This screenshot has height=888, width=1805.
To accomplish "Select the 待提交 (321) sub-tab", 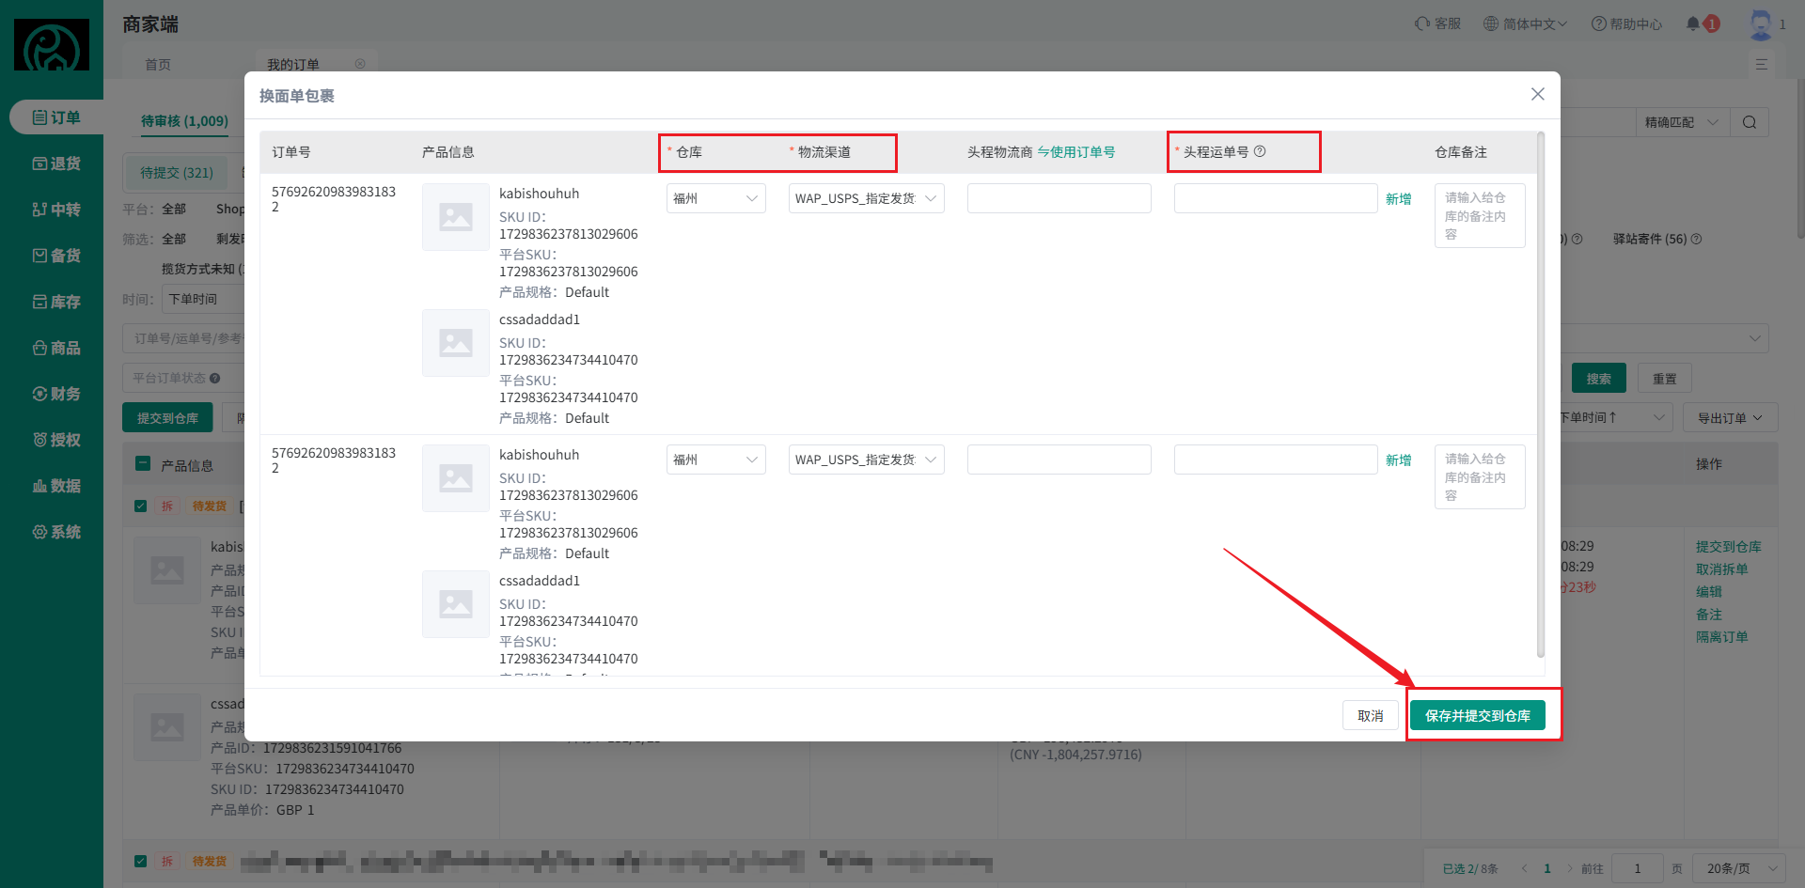I will tap(177, 173).
